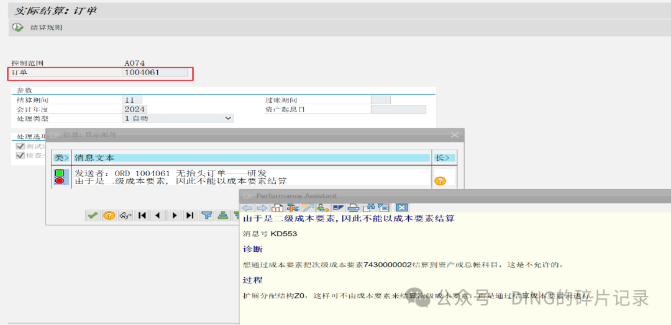Image resolution: width=671 pixels, height=325 pixels.
Task: Click the forward arrow in Performance Assistant
Action: tap(262, 208)
